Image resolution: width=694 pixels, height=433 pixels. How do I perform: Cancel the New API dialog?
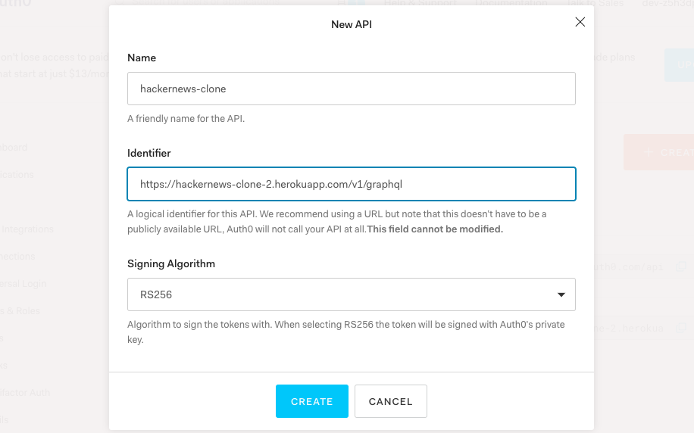391,401
